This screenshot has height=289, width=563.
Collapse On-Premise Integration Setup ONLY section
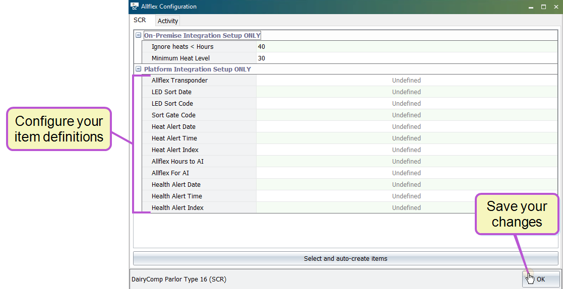pos(138,36)
